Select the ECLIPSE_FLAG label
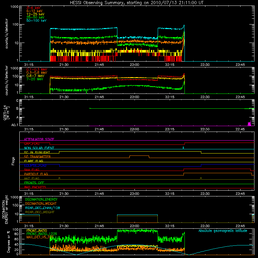 pos(35,165)
